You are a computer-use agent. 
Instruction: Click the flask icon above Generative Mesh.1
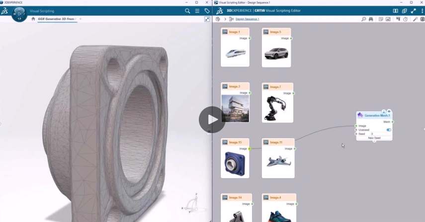click(x=384, y=111)
